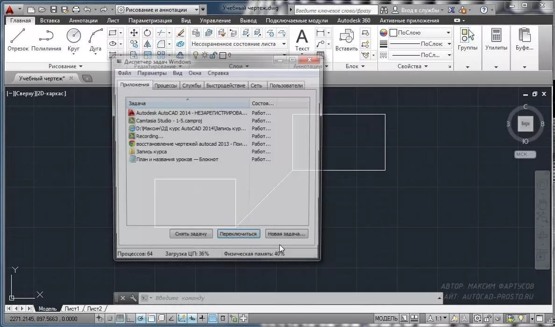Open object color ПоСлою swatch dropdown
Image resolution: width=555 pixels, height=327 pixels.
(x=420, y=33)
